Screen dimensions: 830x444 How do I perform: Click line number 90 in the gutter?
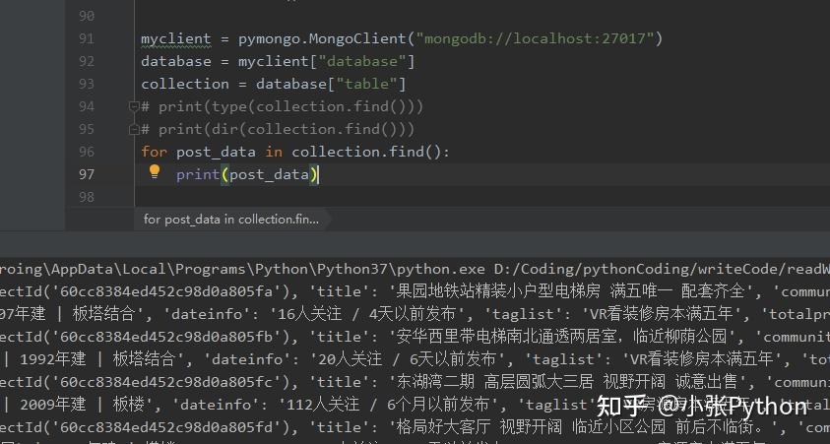[x=87, y=16]
